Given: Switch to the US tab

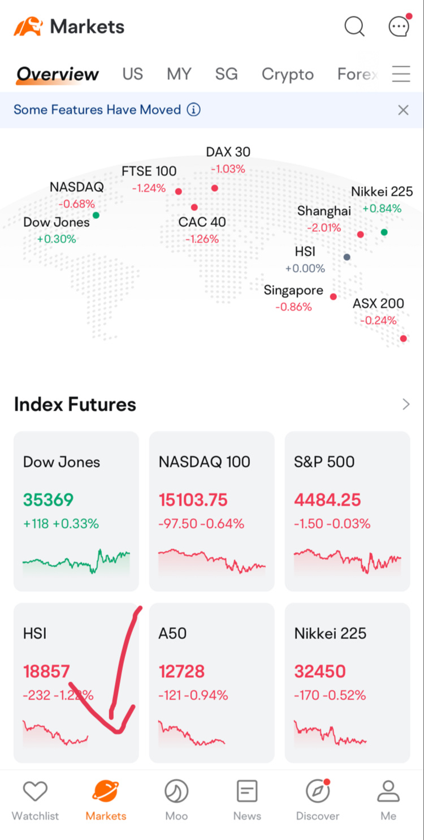Looking at the screenshot, I should 132,74.
